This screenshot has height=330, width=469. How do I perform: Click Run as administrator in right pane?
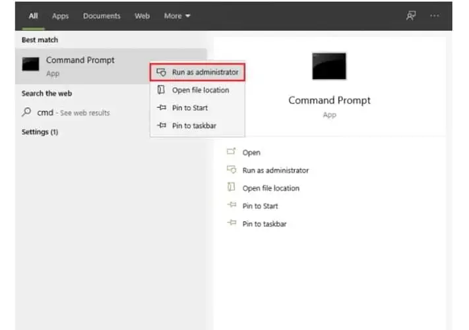click(x=276, y=171)
